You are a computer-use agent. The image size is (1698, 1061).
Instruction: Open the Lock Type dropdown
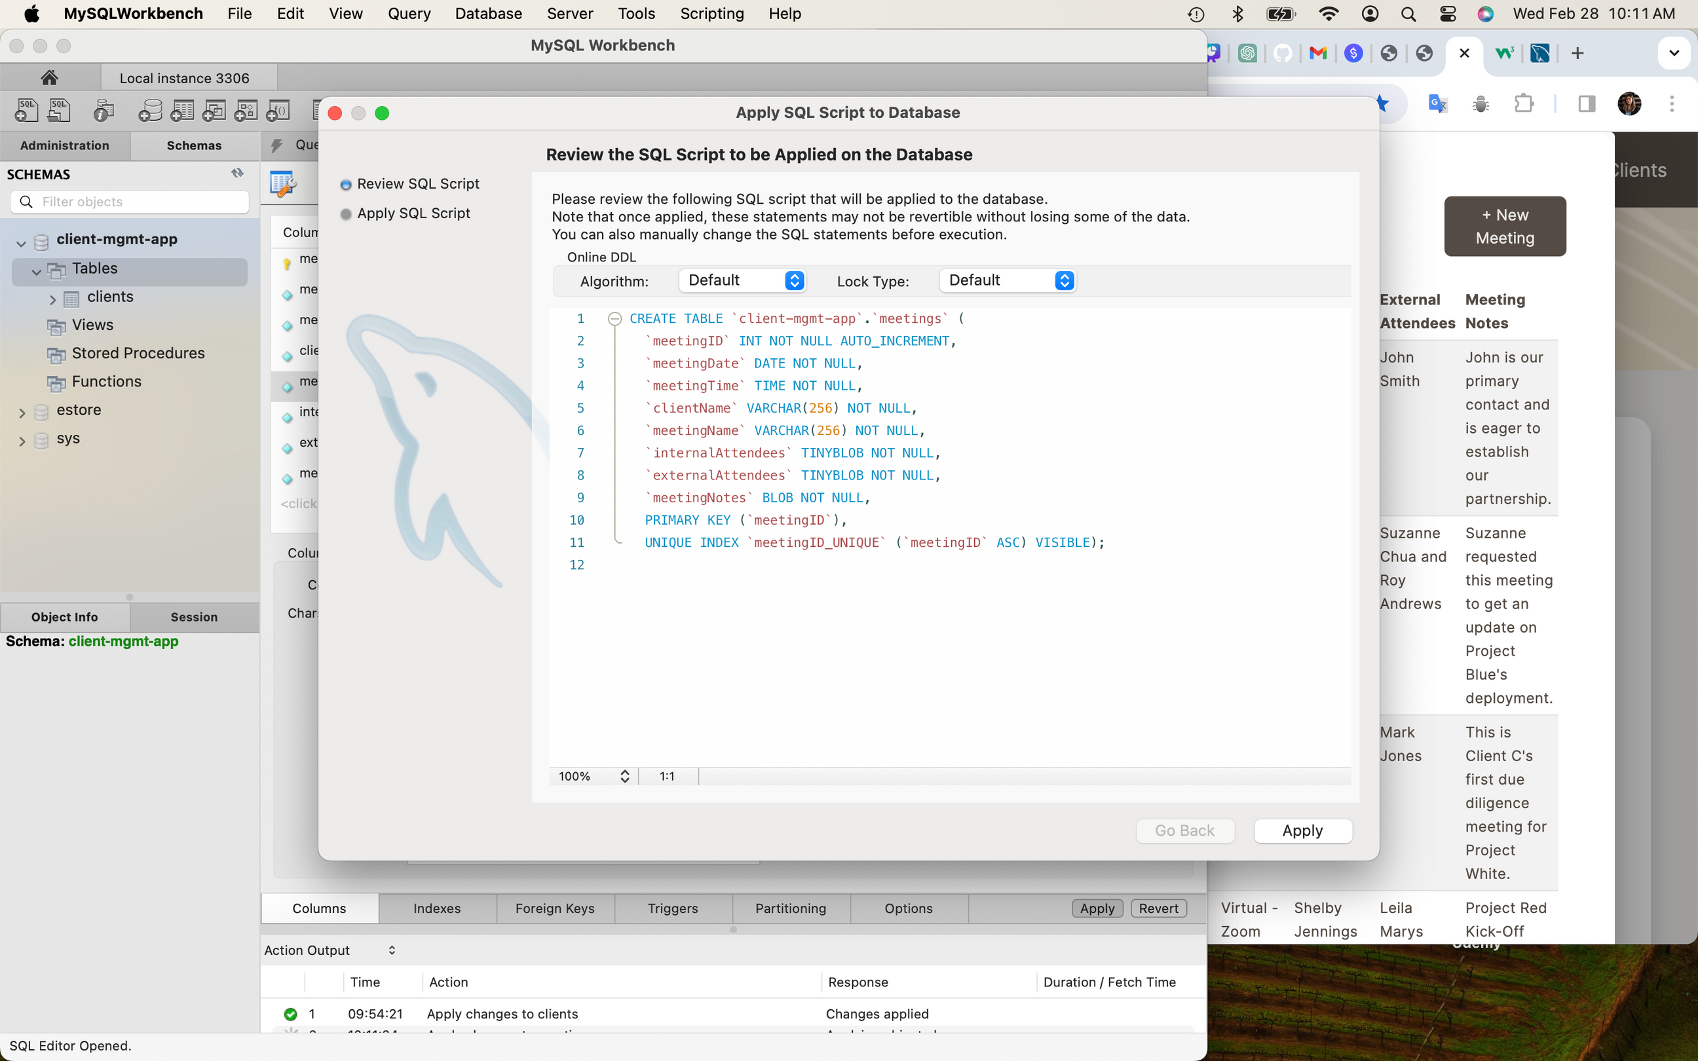(1008, 281)
